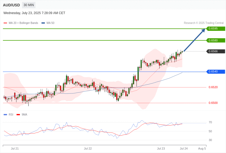The width and height of the screenshot is (226, 153).
Task: Click the 0.6595 green resistance price tag
Action: coord(216,29)
